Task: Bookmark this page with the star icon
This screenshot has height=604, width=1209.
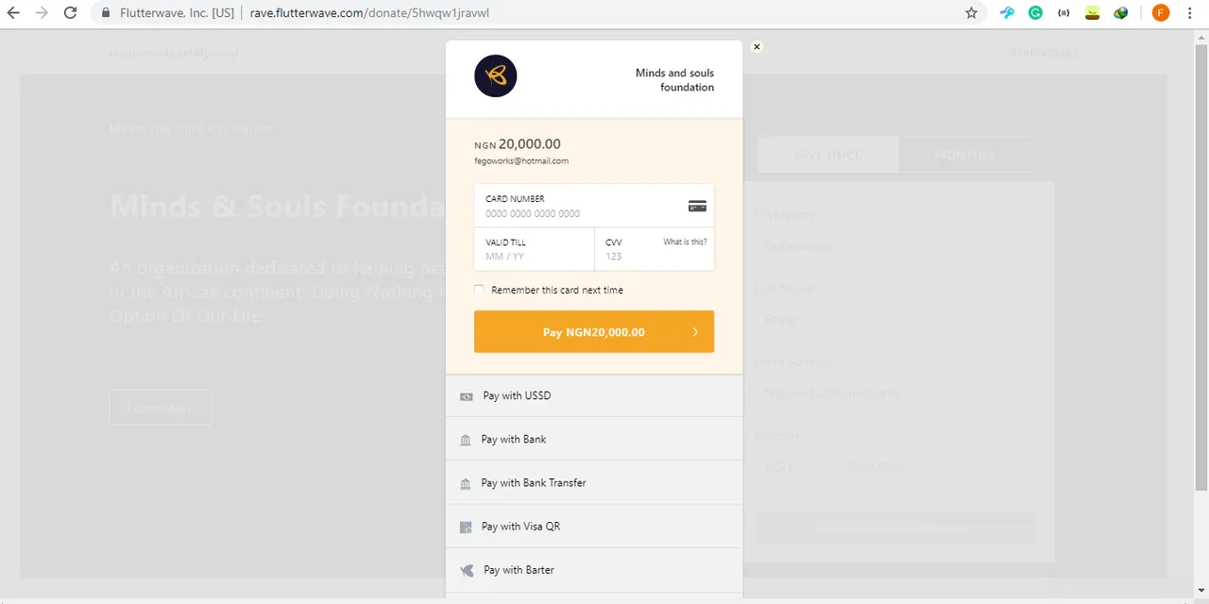Action: click(971, 13)
